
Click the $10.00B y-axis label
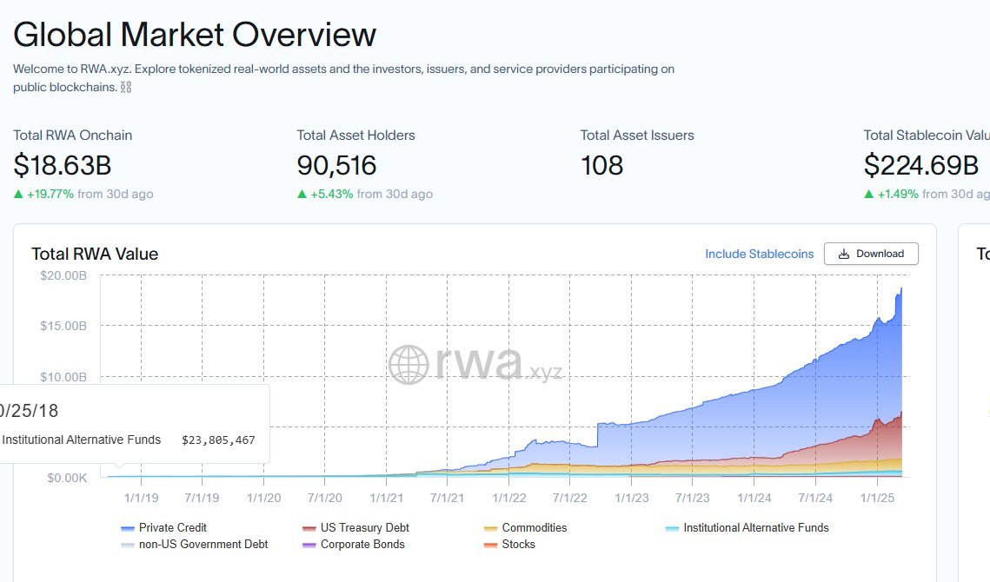point(63,377)
